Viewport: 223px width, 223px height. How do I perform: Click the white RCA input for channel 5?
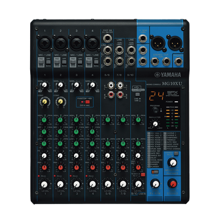click(111, 86)
